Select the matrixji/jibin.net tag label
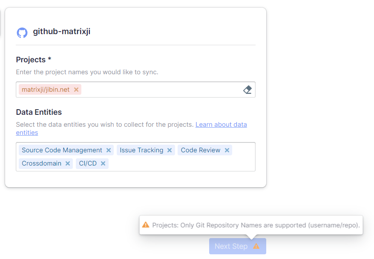 pyautogui.click(x=46, y=90)
